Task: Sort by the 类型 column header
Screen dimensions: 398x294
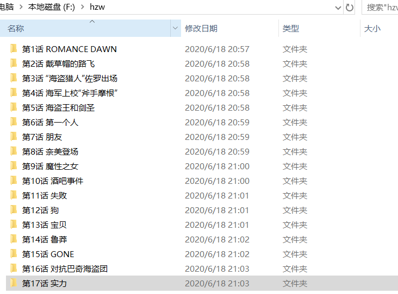Action: (319, 28)
